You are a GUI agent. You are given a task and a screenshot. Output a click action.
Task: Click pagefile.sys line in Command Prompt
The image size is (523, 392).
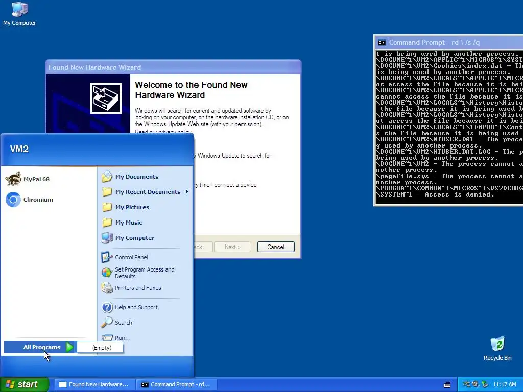(449, 176)
